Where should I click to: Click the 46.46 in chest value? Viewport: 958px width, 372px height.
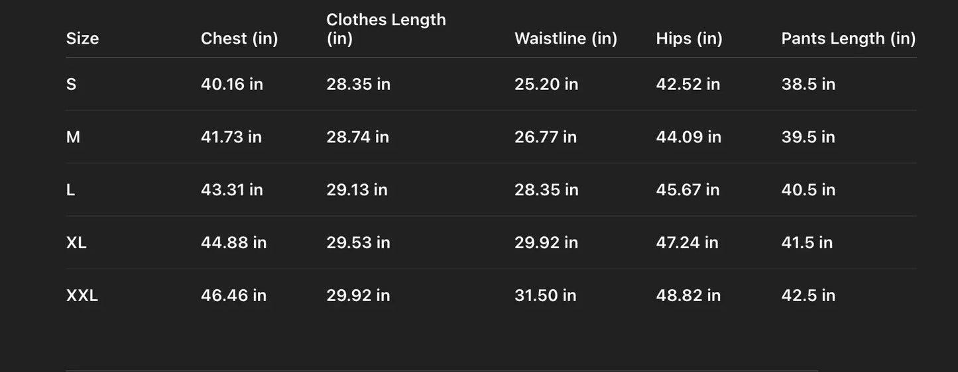tap(233, 295)
